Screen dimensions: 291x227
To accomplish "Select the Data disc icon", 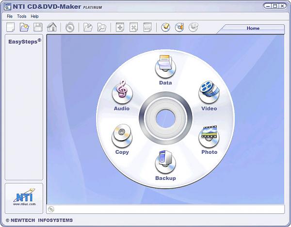I will [165, 66].
